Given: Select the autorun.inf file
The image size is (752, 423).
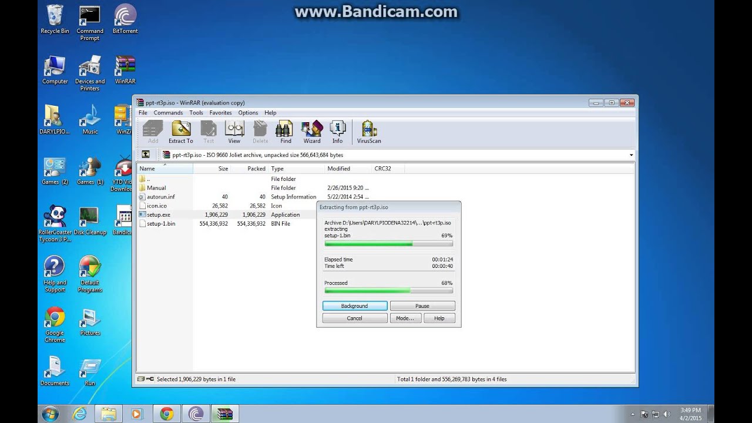Looking at the screenshot, I should (160, 197).
